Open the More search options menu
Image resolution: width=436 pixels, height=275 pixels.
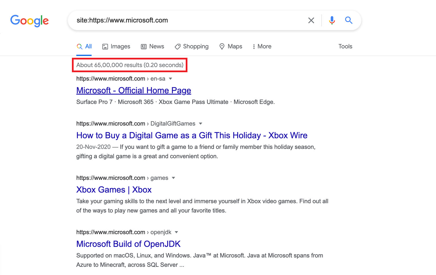click(261, 46)
